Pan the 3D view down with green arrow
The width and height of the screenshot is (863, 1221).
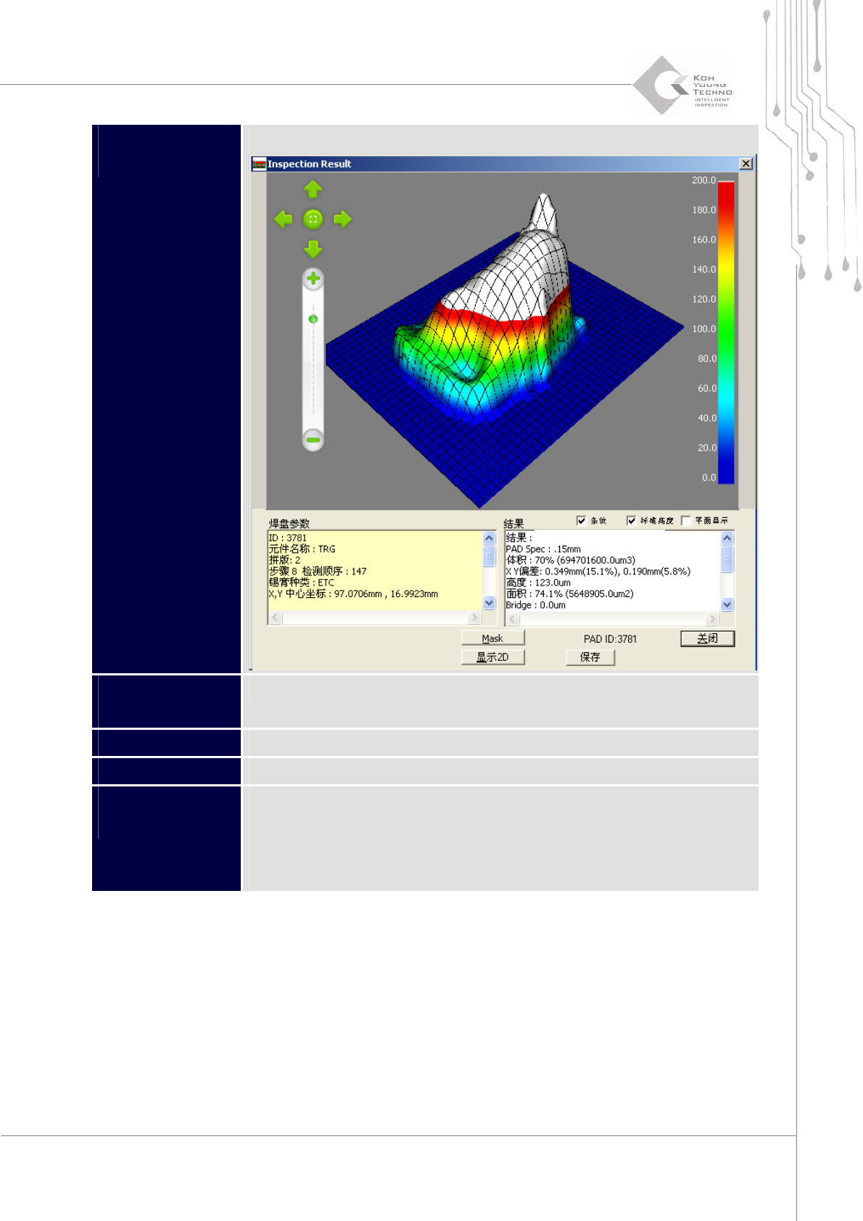(313, 249)
